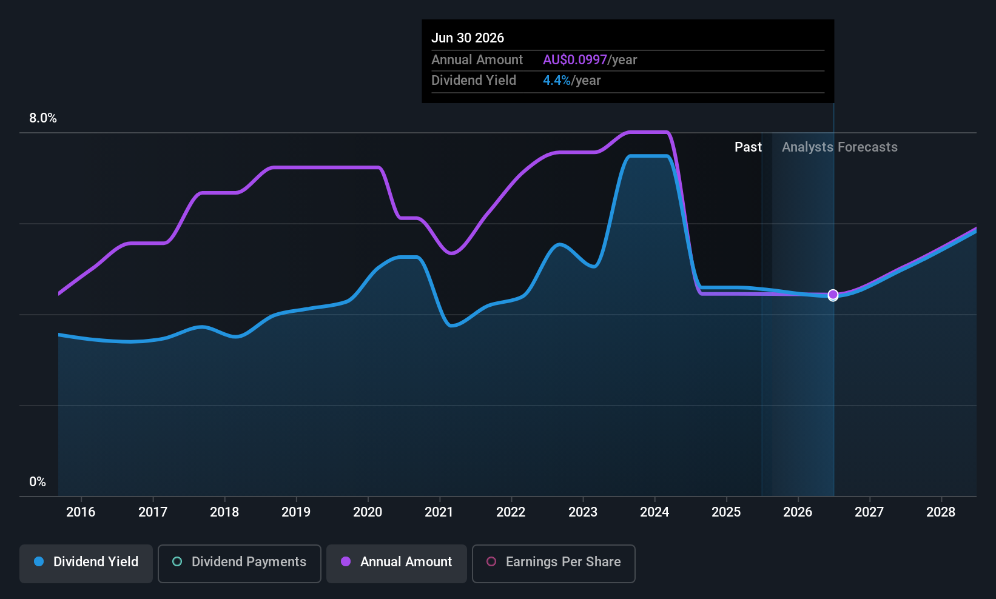Click the 4.4% dividend yield value

pos(557,81)
